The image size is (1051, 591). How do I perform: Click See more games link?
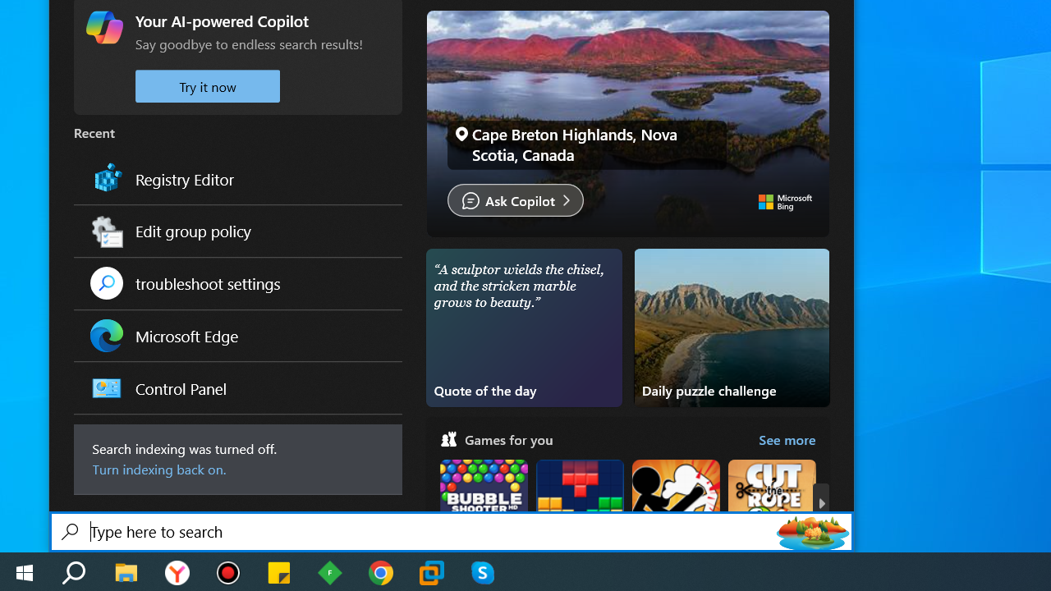pyautogui.click(x=787, y=441)
